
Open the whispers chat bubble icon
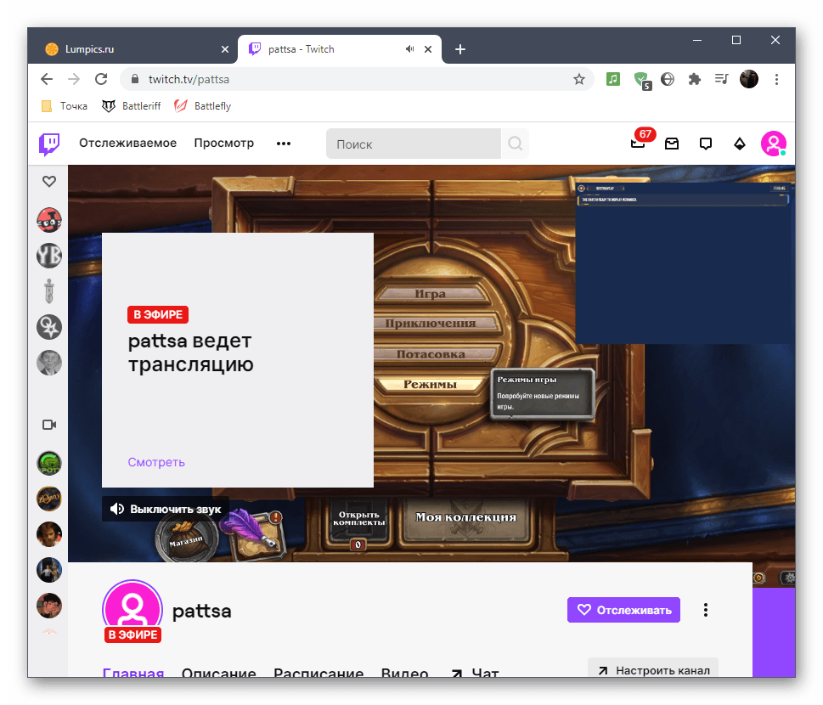point(705,144)
